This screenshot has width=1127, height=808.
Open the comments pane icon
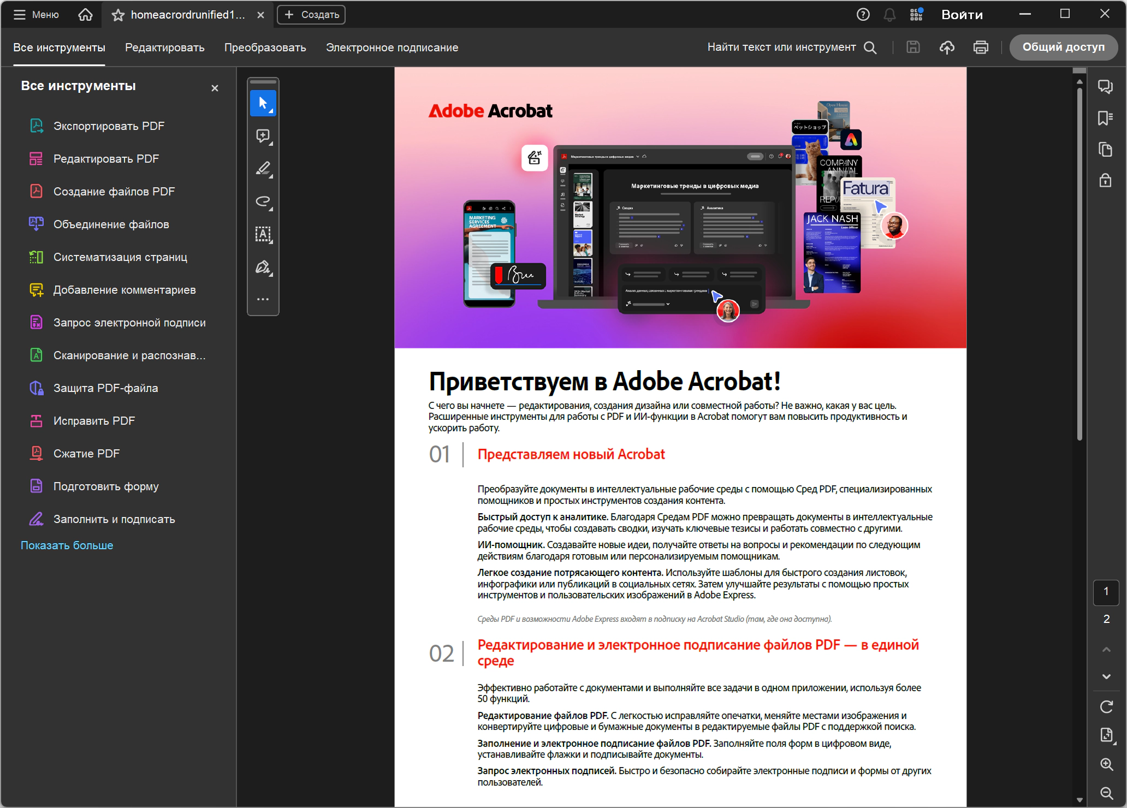[x=1105, y=87]
